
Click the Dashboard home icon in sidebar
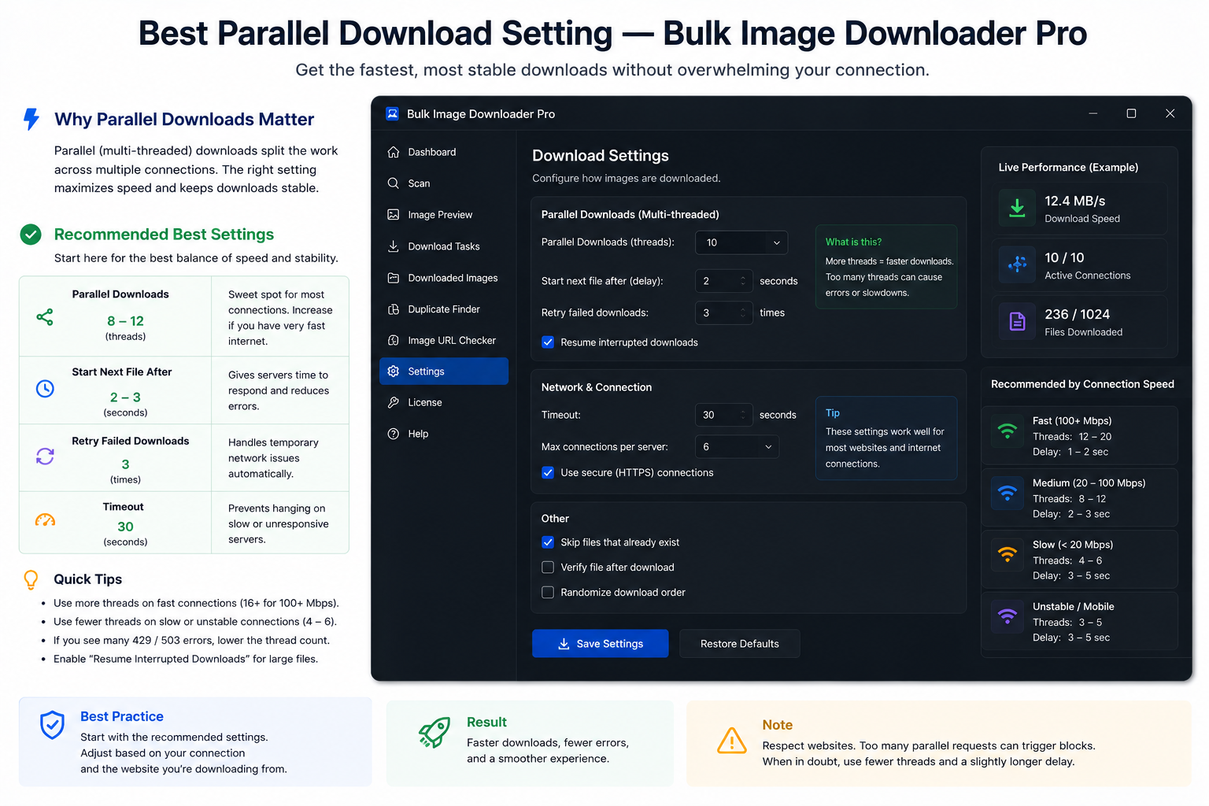tap(394, 152)
